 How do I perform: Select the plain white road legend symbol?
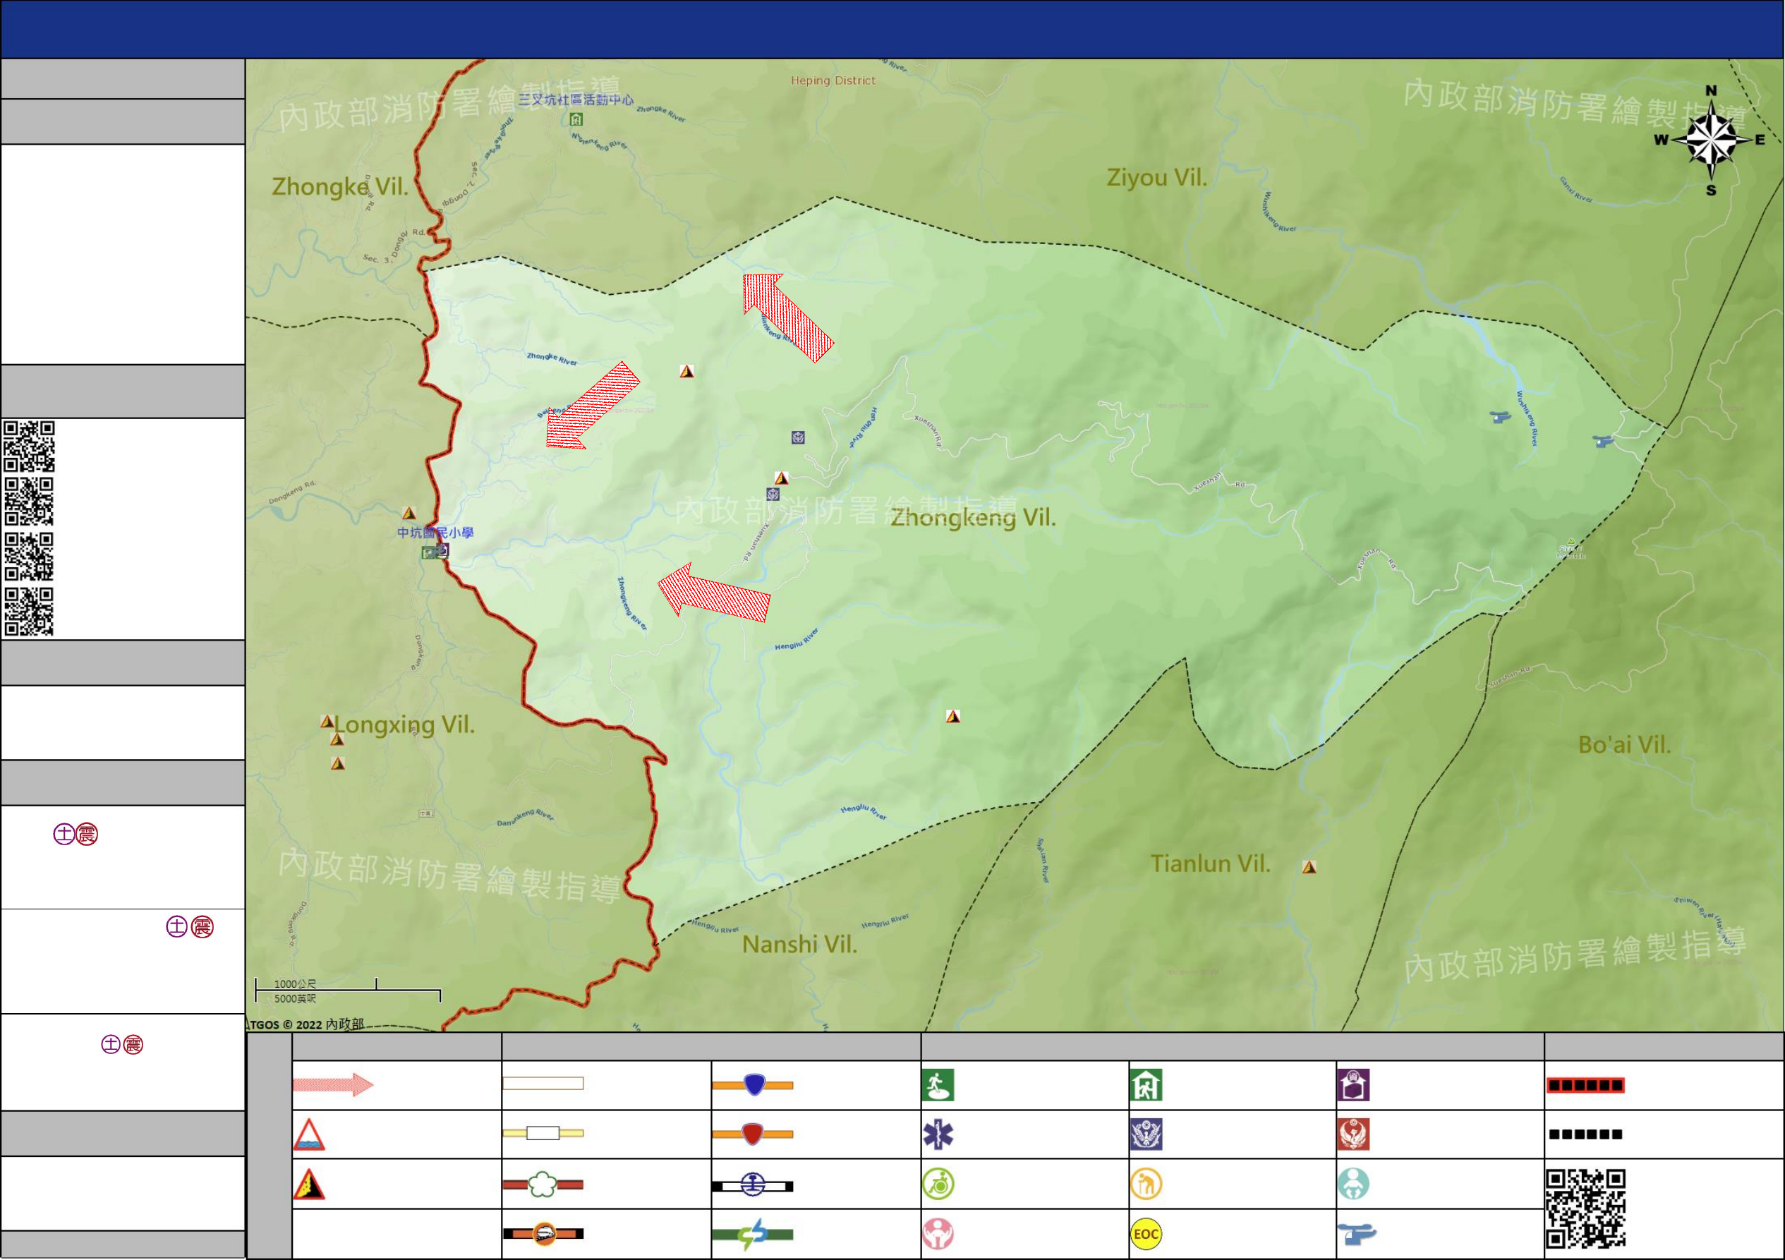[543, 1084]
